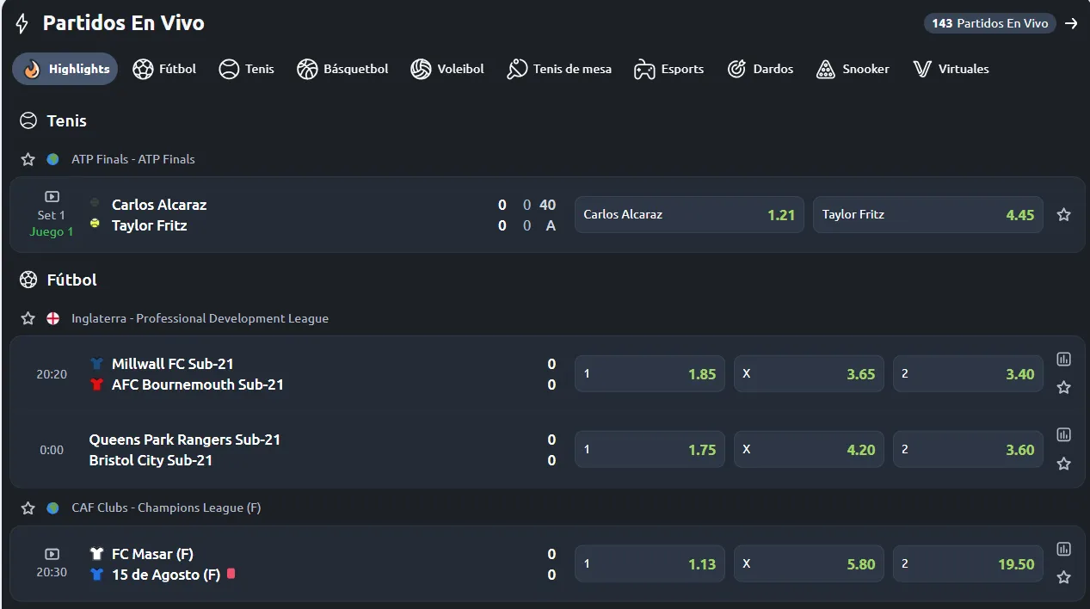Click the lightning bolt icon beside Partidos En Vivo
Screen dimensions: 1090x609
(x=22, y=23)
